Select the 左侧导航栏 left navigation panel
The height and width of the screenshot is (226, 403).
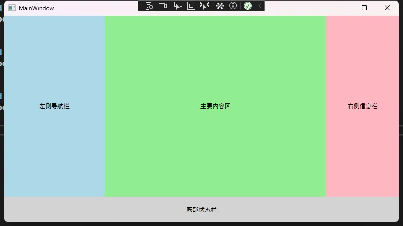pyautogui.click(x=54, y=106)
